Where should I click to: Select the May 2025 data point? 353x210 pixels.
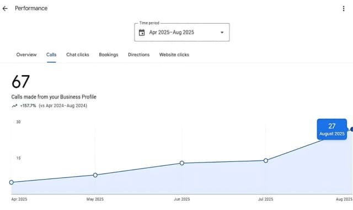point(95,175)
